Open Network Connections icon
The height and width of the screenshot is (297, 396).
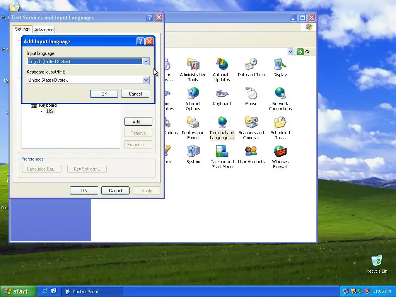tap(280, 99)
